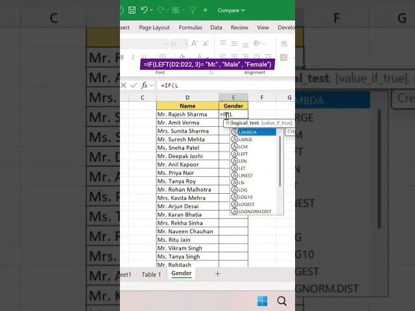Click cell Ms. Sneha Patel

coord(187,148)
